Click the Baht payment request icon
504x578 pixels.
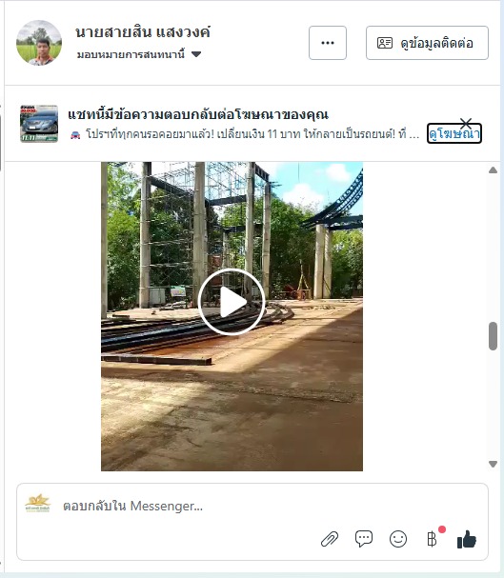coord(432,539)
